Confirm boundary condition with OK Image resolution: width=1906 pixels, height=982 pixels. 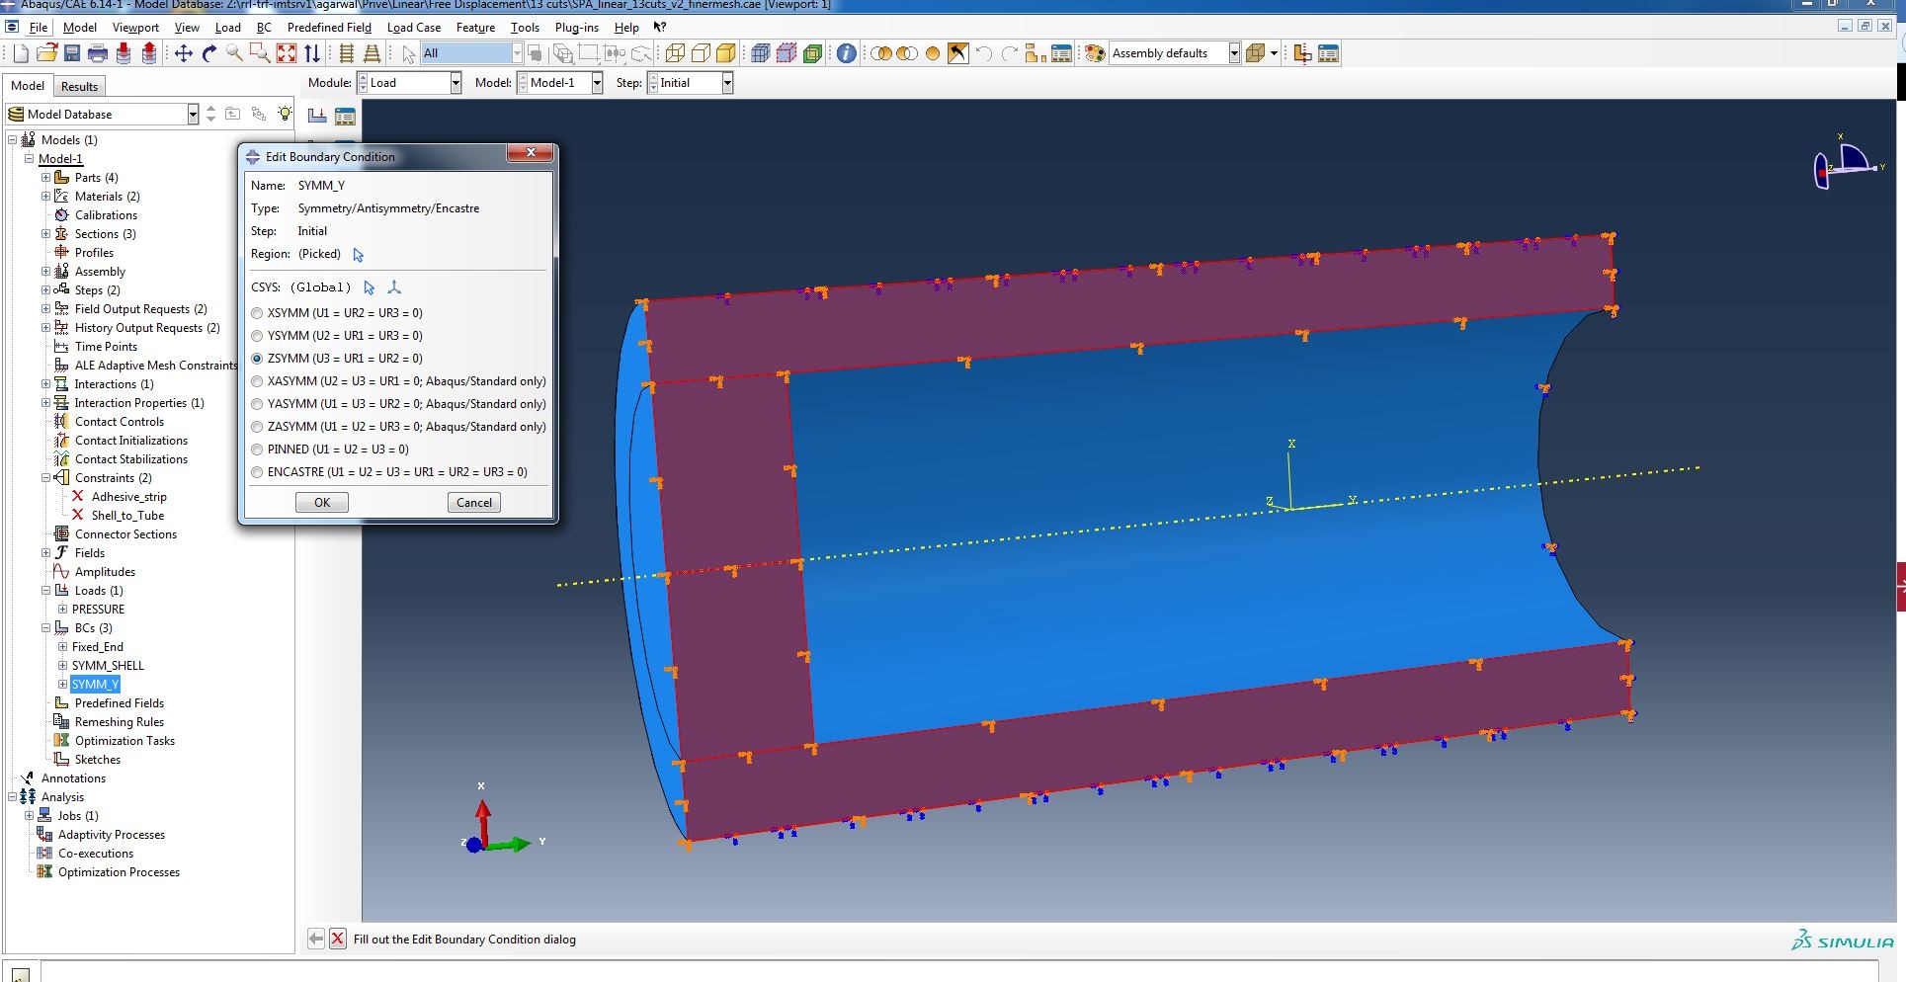point(322,503)
